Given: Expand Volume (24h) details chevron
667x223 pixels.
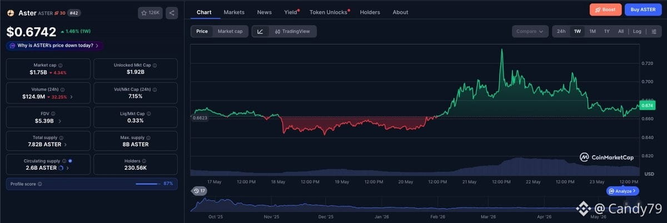Looking at the screenshot, I should pos(71,97).
